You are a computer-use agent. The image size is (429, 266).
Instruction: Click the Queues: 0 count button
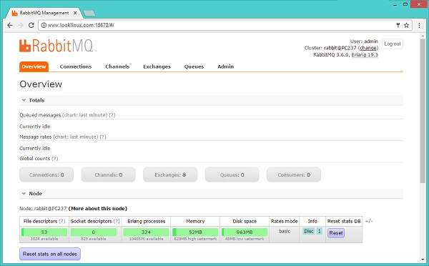point(232,174)
